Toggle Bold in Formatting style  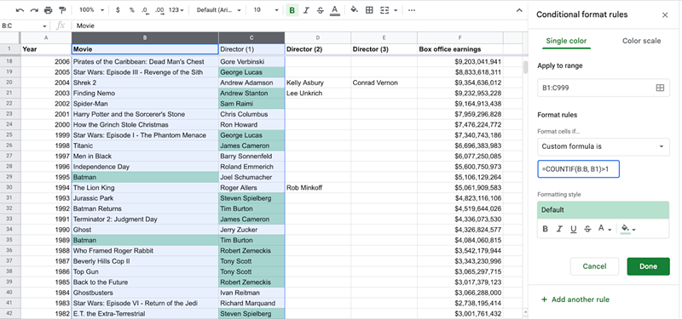(546, 229)
